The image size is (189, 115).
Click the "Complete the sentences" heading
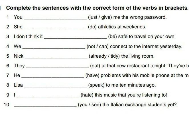click(97, 7)
